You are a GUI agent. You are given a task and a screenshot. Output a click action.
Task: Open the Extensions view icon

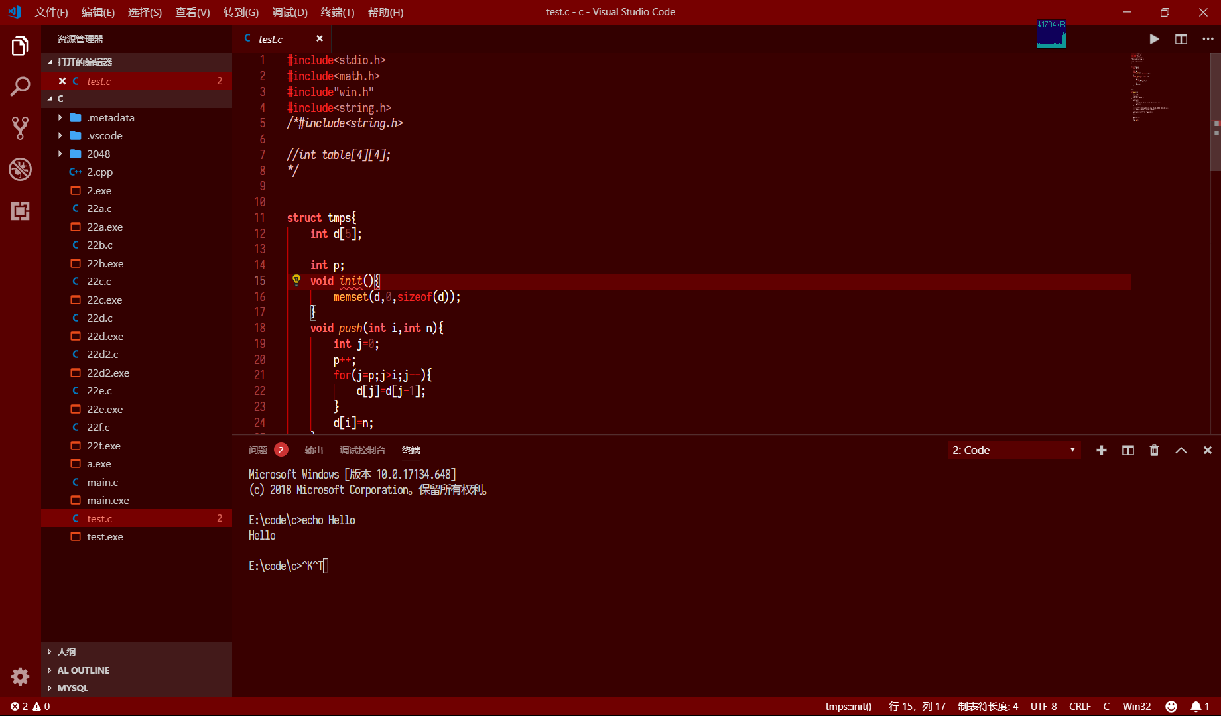(20, 211)
